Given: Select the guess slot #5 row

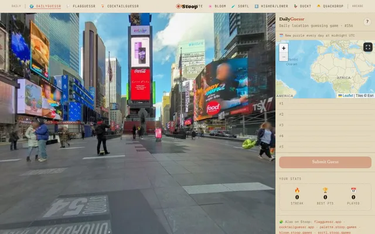Looking at the screenshot, I should point(325,147).
